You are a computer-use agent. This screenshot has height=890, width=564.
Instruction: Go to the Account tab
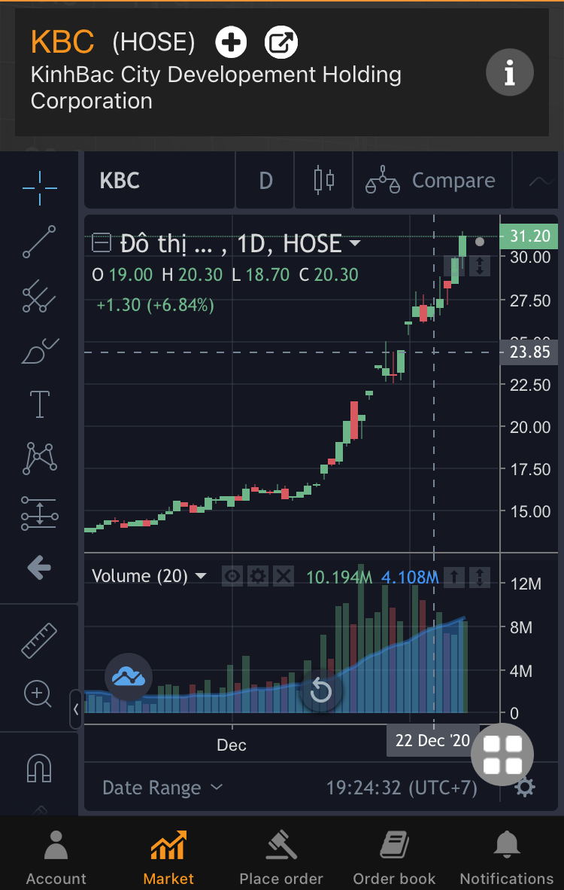coord(56,856)
